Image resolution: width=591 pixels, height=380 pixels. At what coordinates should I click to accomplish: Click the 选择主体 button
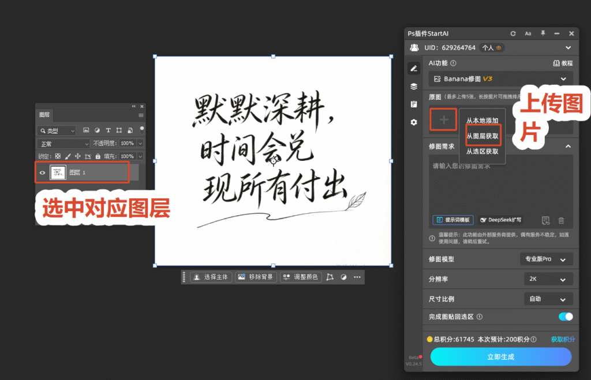pyautogui.click(x=211, y=277)
